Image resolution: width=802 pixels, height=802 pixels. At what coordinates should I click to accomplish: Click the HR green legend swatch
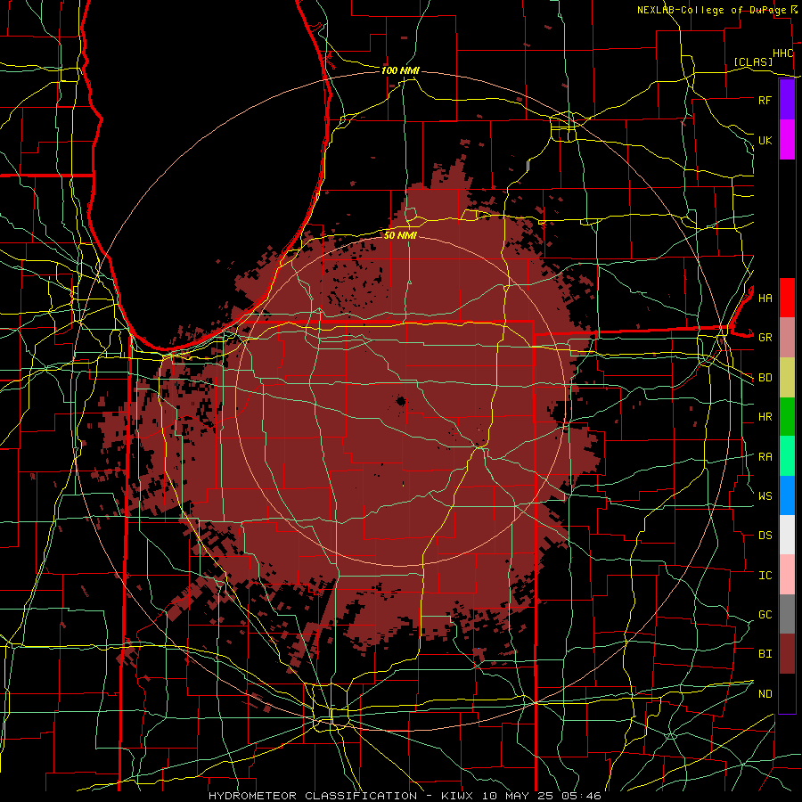(x=787, y=417)
